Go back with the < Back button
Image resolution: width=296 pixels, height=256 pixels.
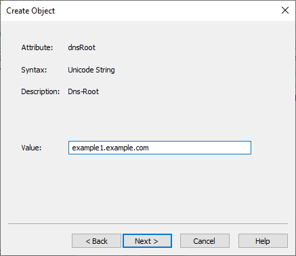96,241
